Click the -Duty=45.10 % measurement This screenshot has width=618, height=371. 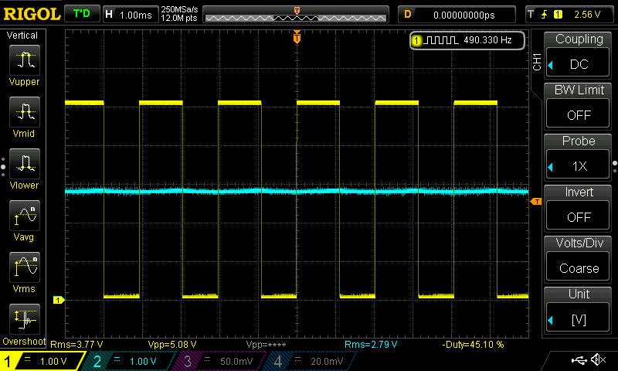pyautogui.click(x=473, y=345)
